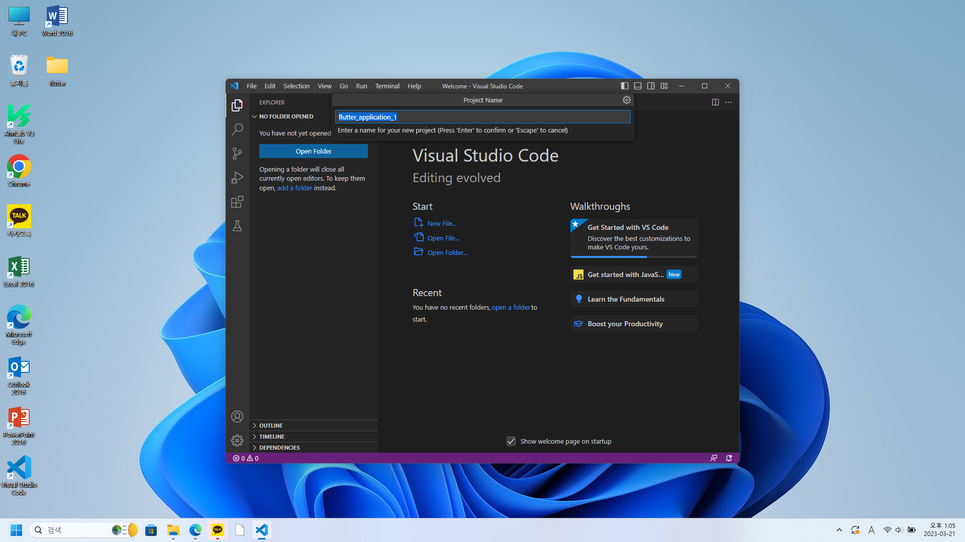
Task: Open the Edit menu
Action: 270,86
